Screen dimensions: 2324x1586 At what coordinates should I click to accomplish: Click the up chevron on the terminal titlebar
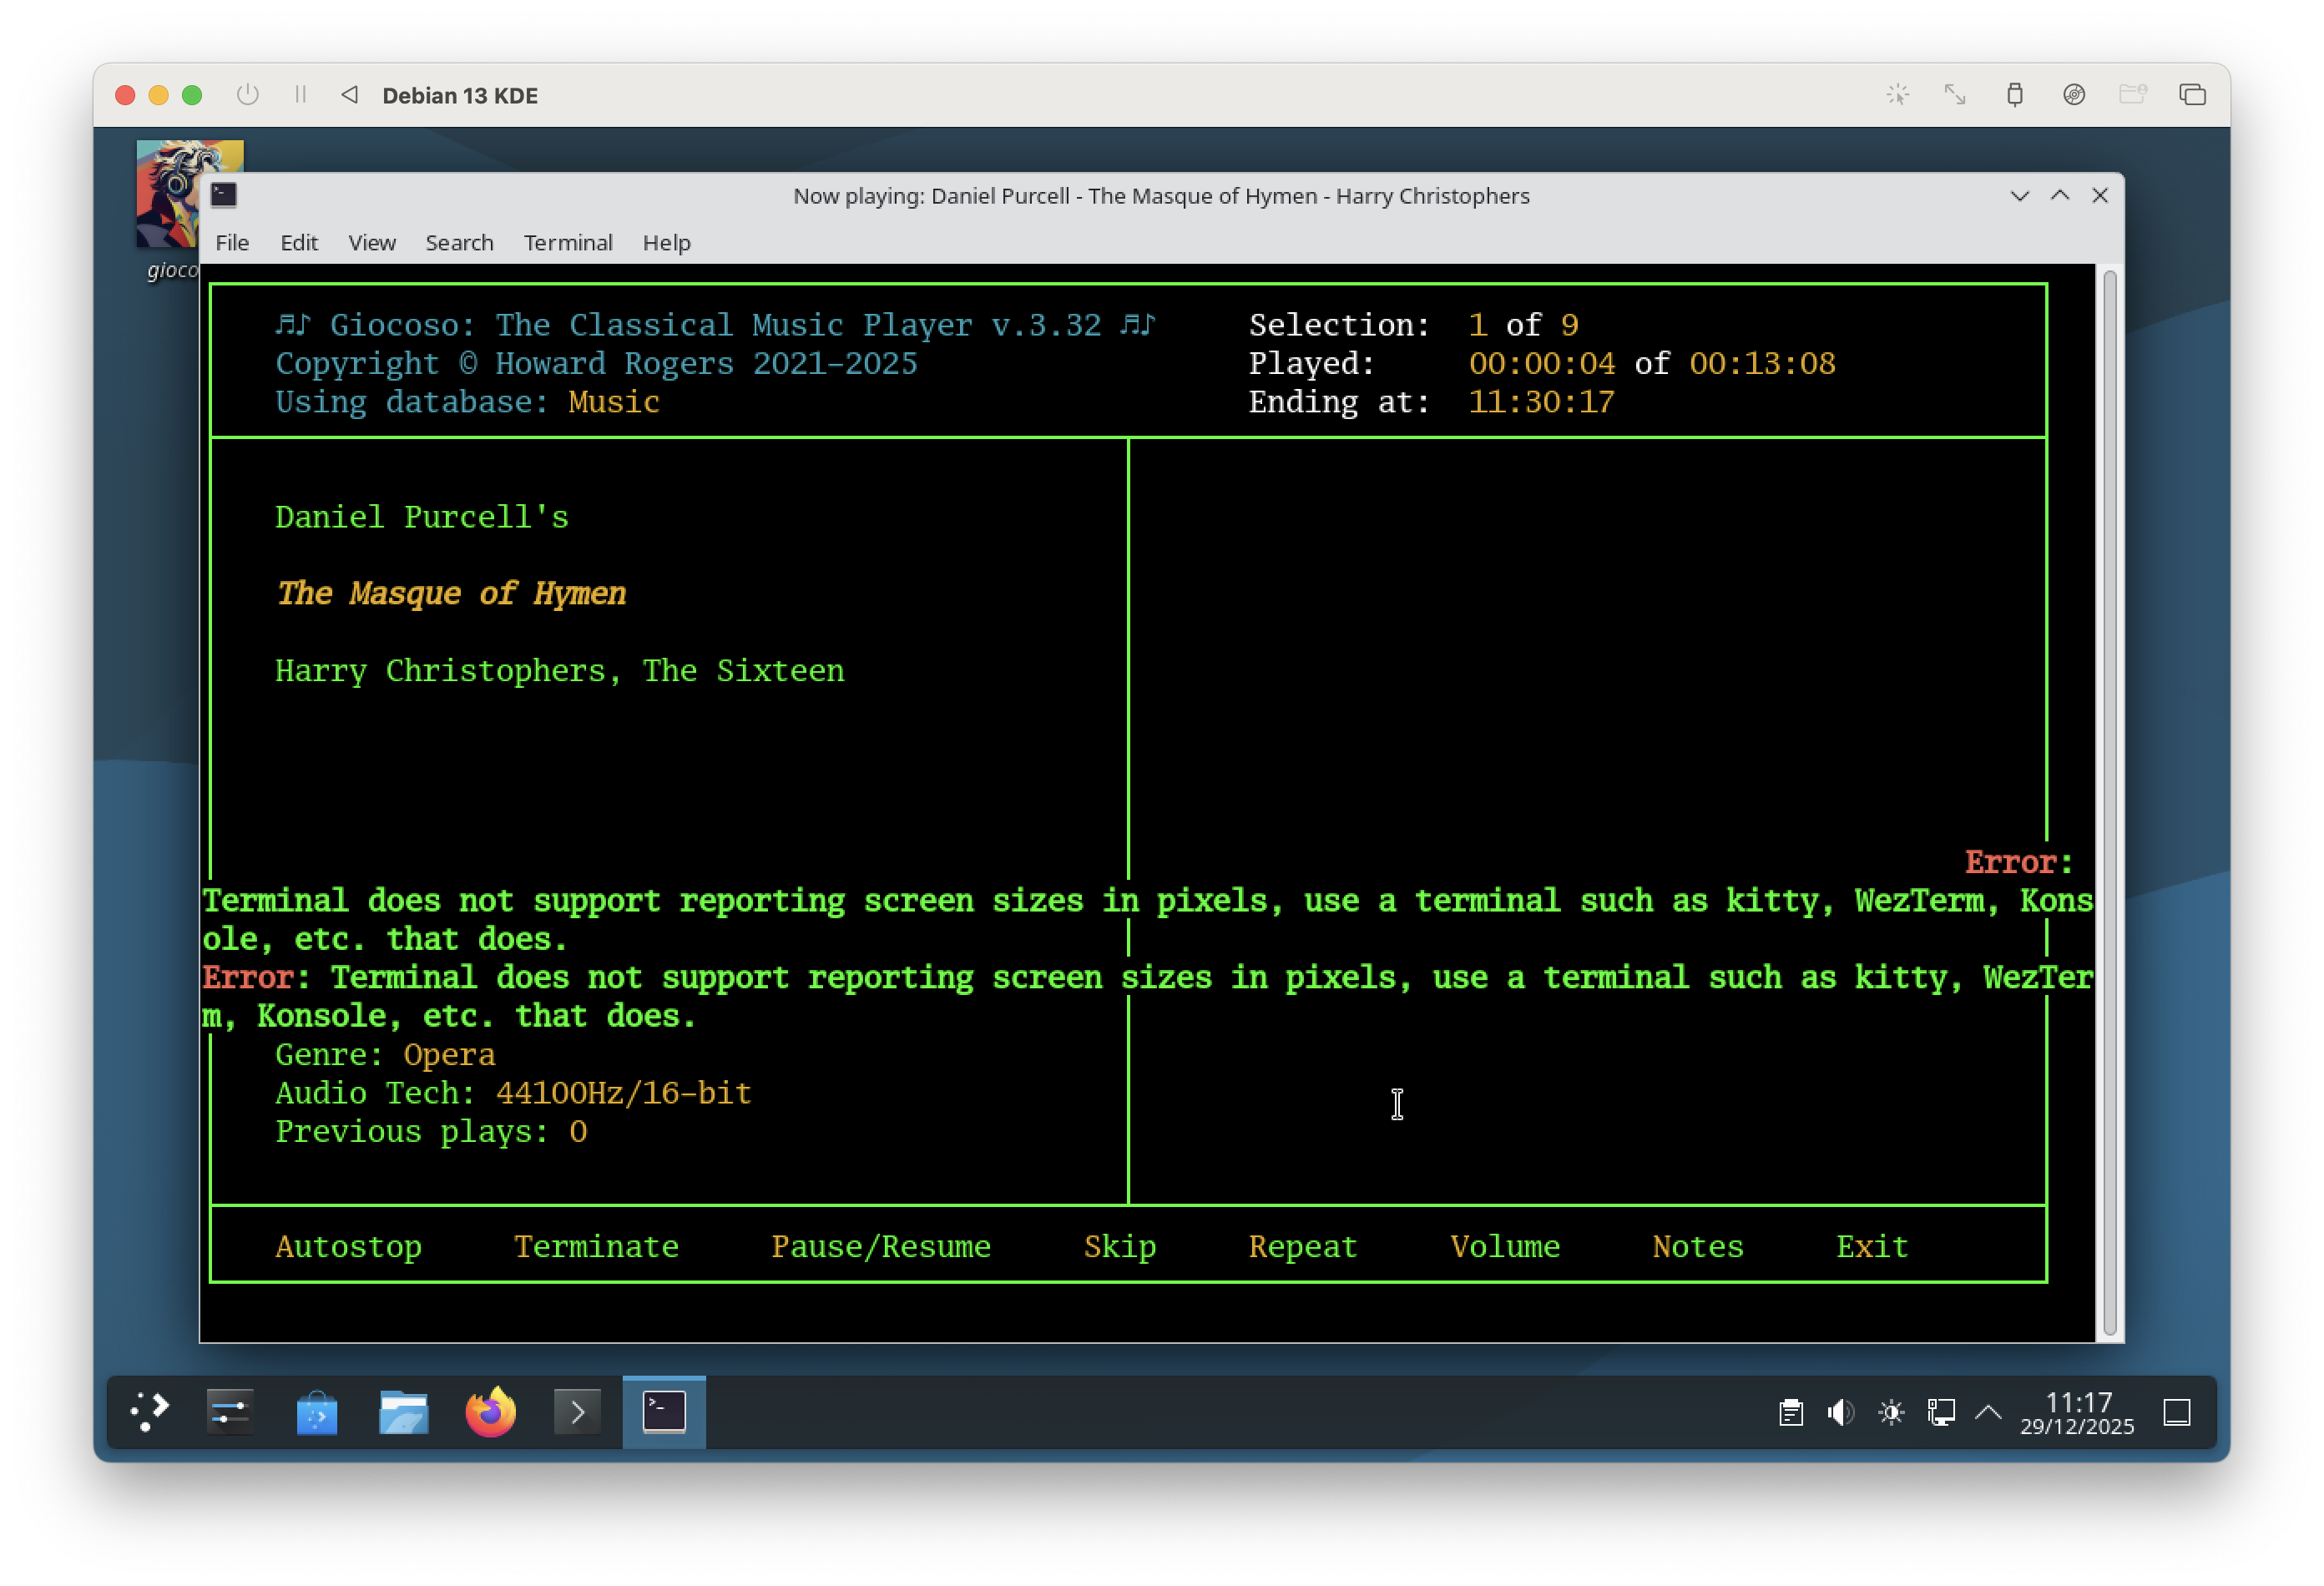pos(2060,196)
